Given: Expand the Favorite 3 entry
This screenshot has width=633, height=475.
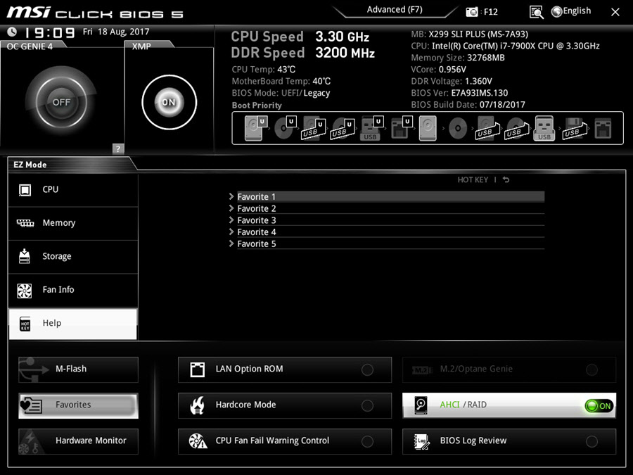Looking at the screenshot, I should [x=256, y=220].
